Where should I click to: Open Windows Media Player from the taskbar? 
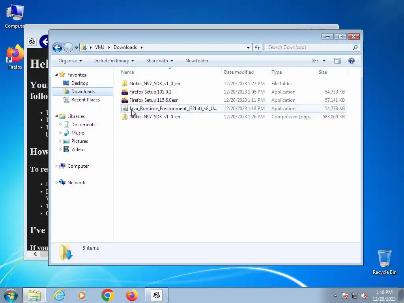tap(83, 295)
